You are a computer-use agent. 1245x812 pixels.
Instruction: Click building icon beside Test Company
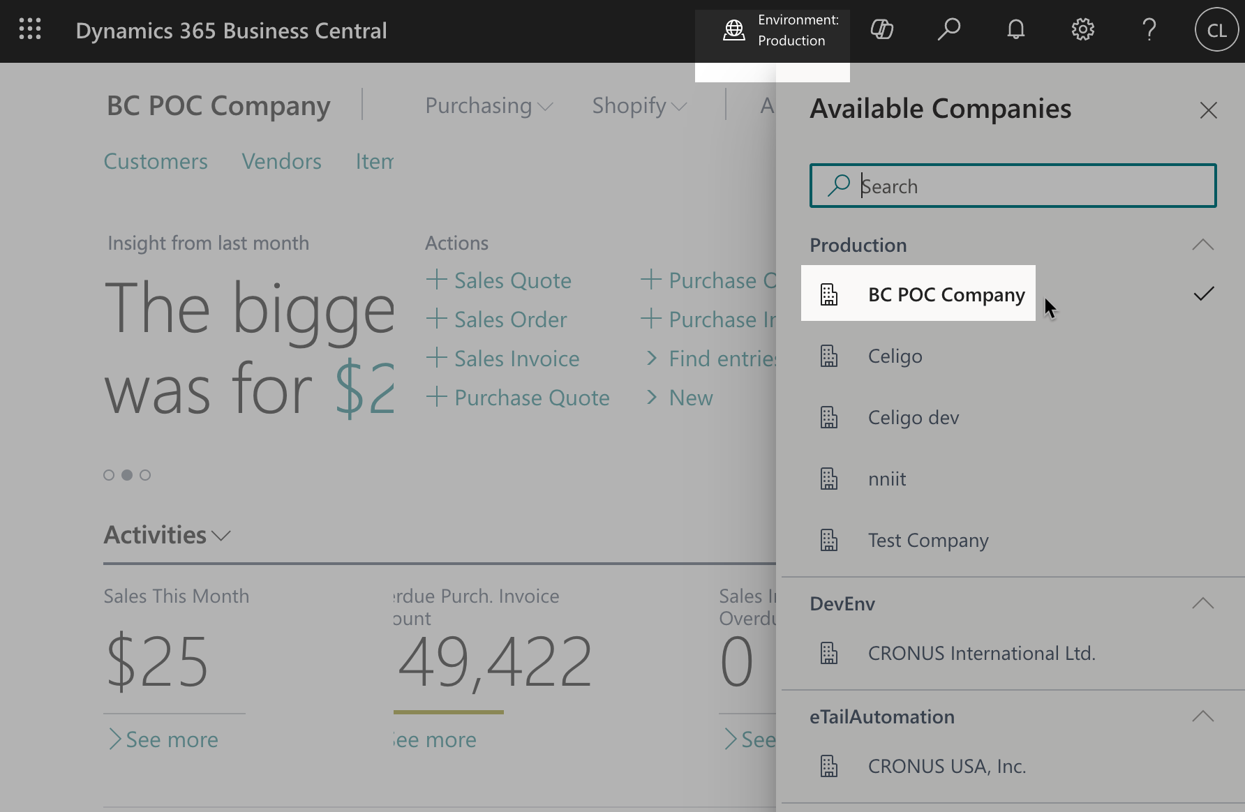(x=829, y=540)
